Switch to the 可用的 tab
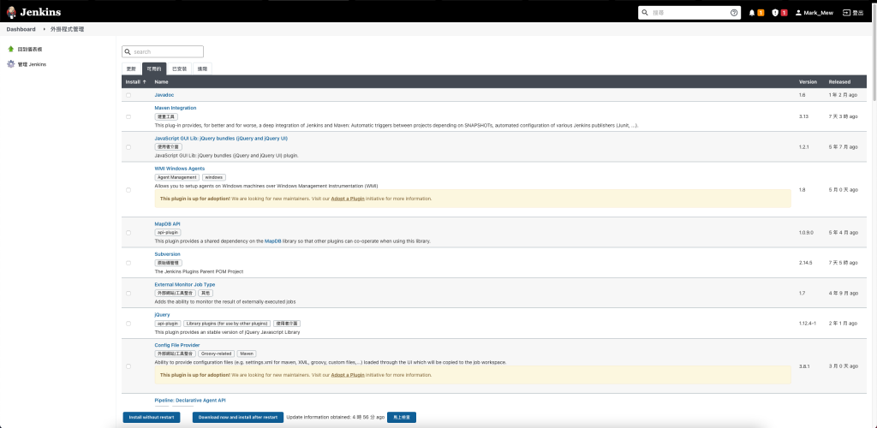 pyautogui.click(x=154, y=68)
